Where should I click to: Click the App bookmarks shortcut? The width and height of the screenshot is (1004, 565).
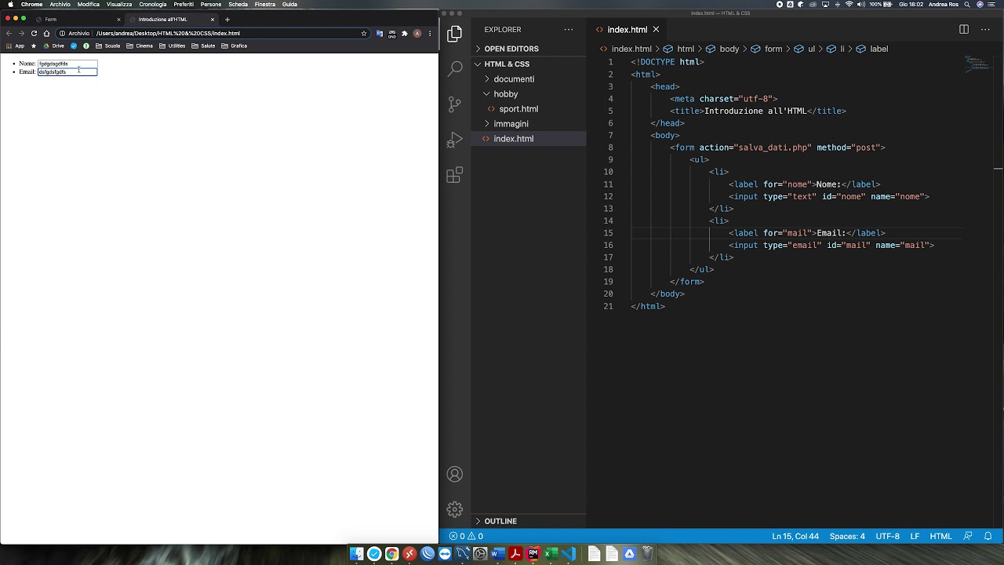[16, 46]
